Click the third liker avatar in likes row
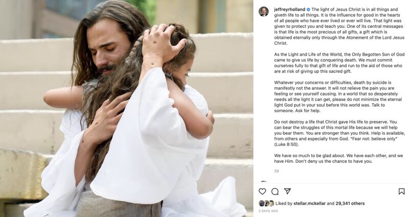Image resolution: width=409 pixels, height=217 pixels. [x=271, y=203]
